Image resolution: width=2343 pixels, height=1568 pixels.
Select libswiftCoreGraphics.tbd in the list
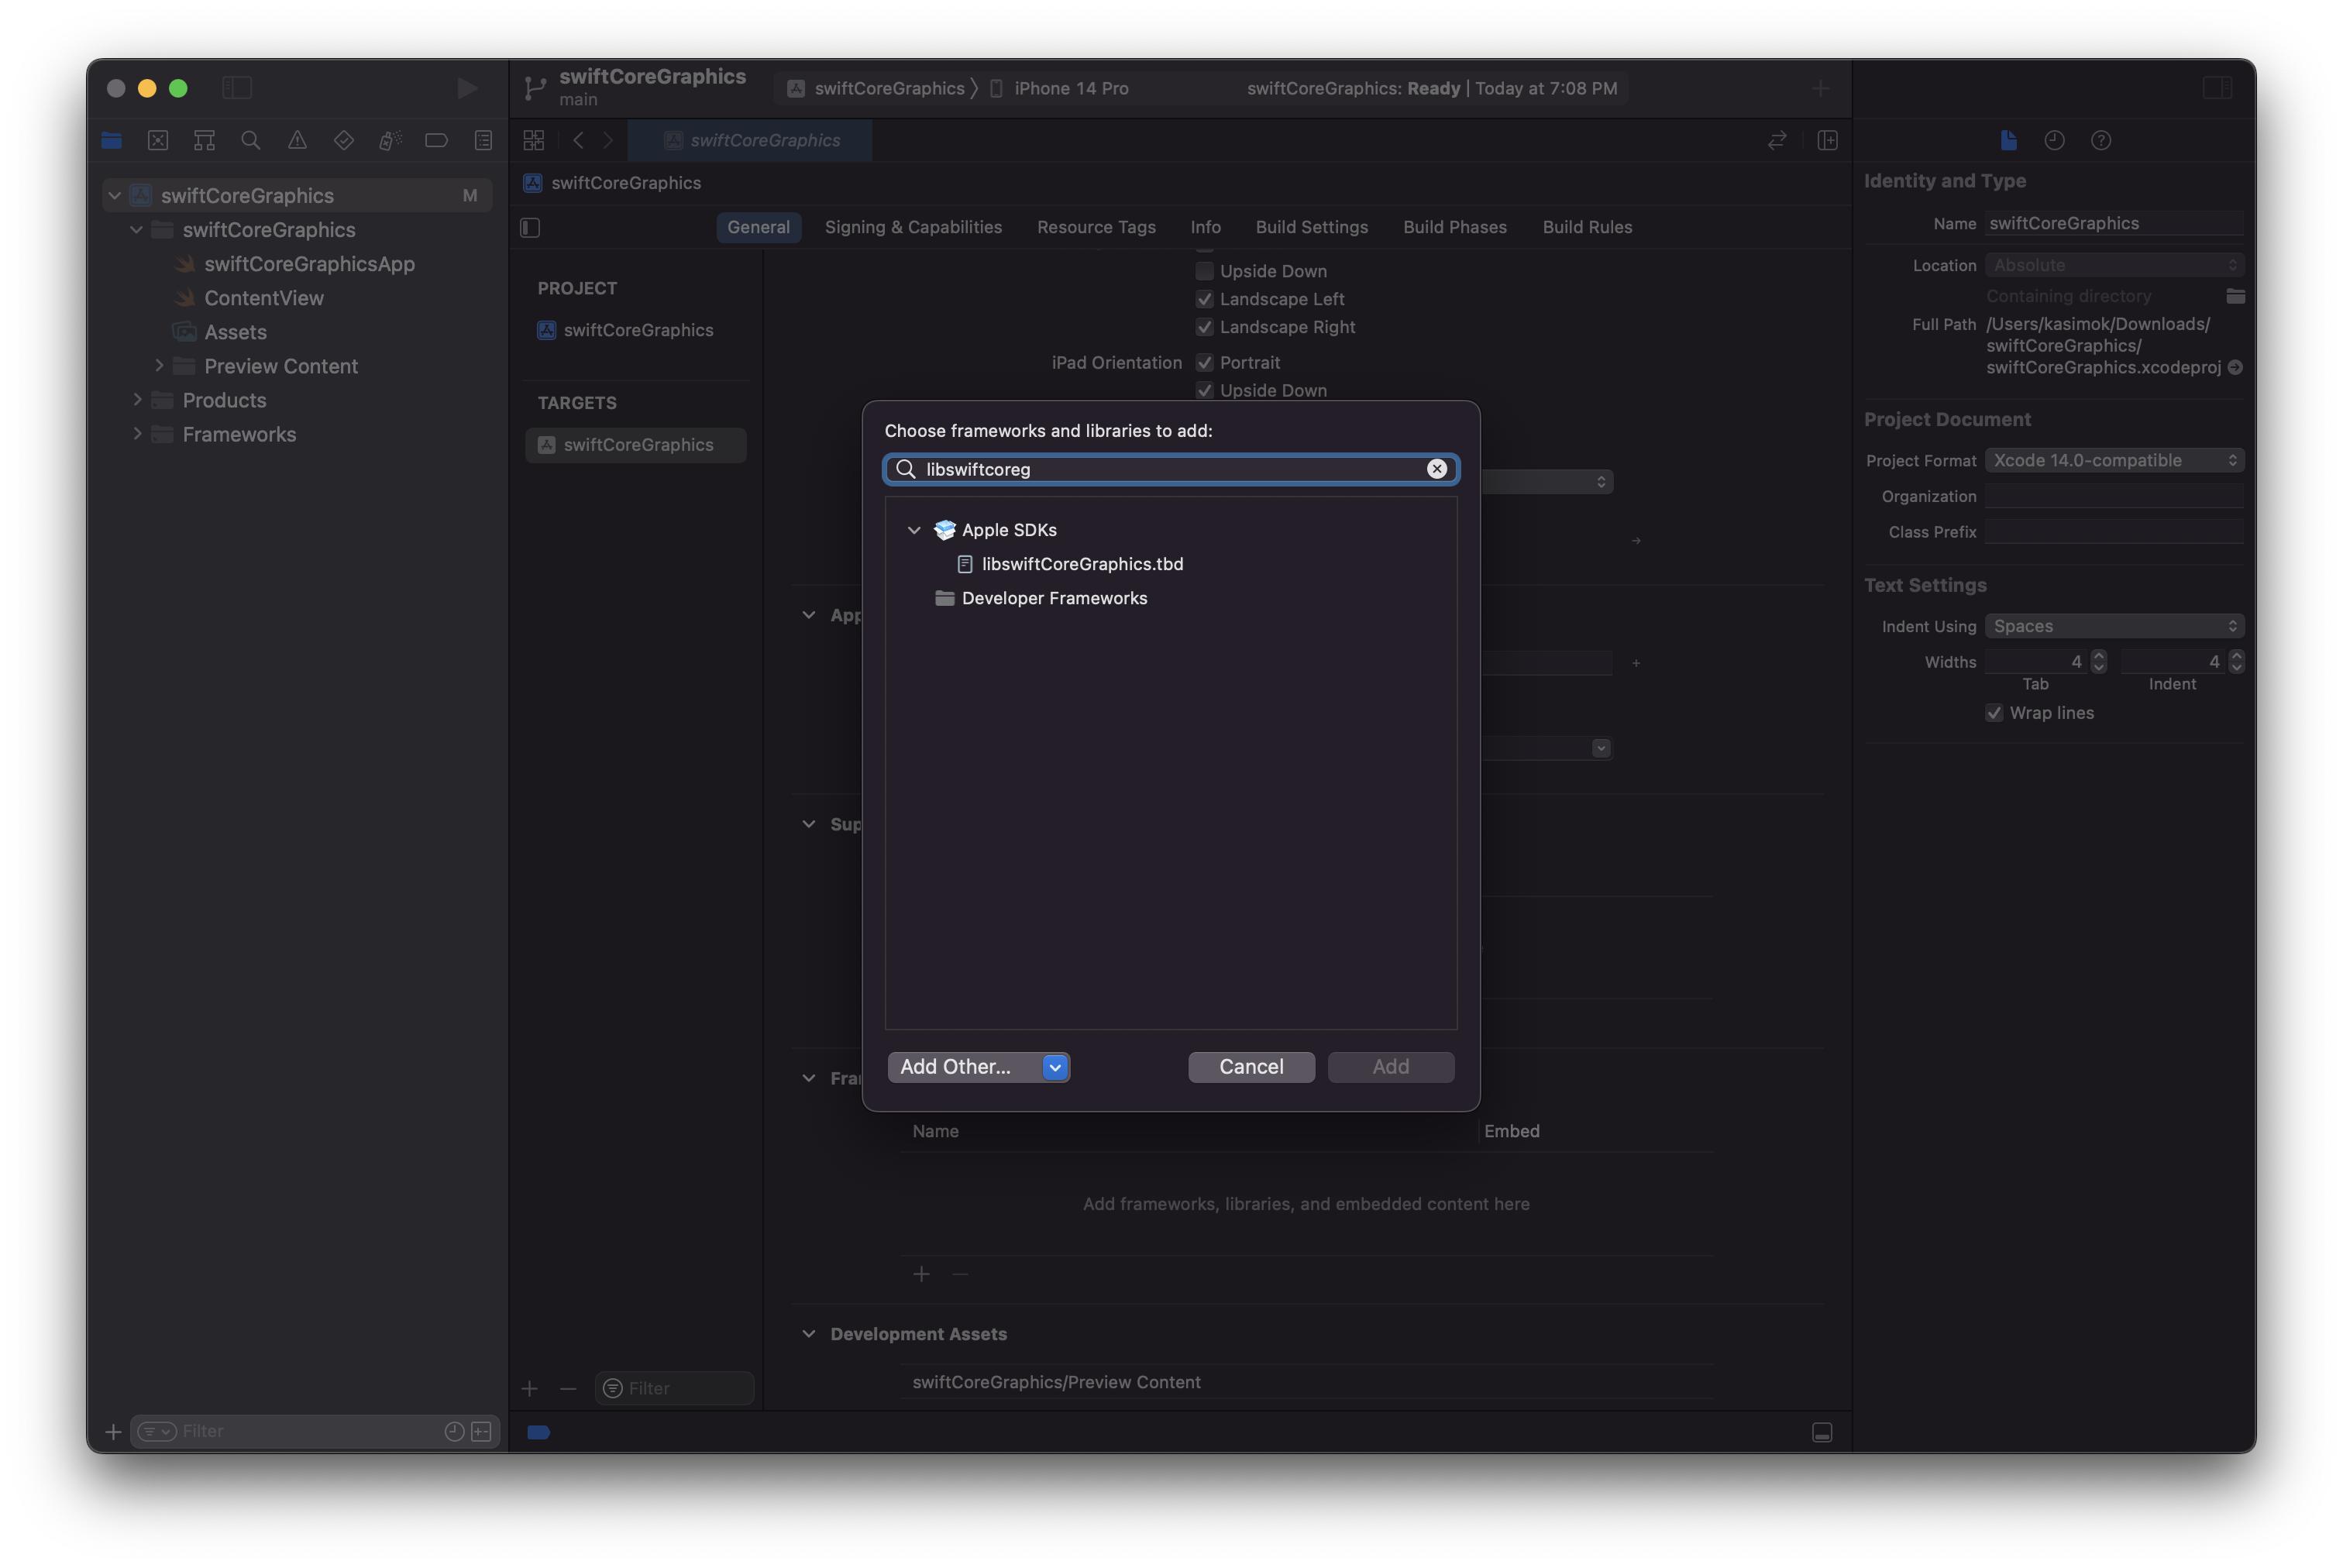point(1082,564)
